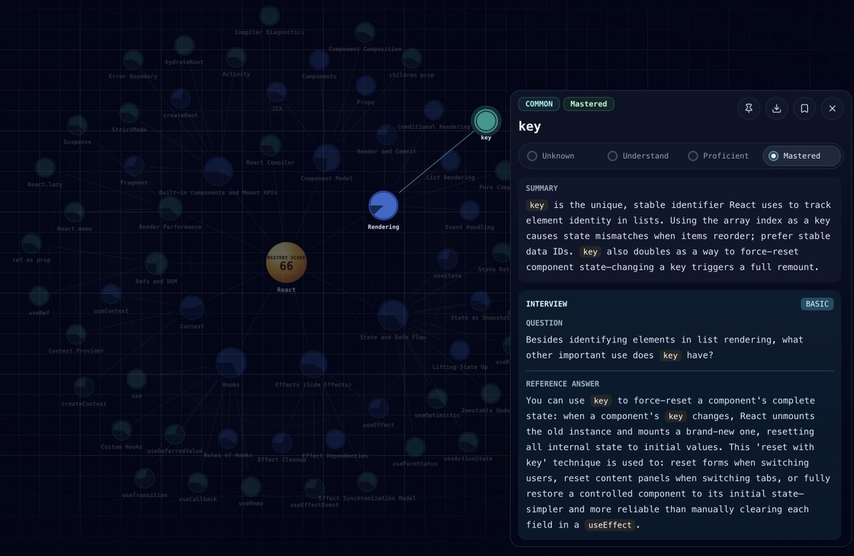Bookmark the key topic
The image size is (854, 556).
(x=804, y=108)
